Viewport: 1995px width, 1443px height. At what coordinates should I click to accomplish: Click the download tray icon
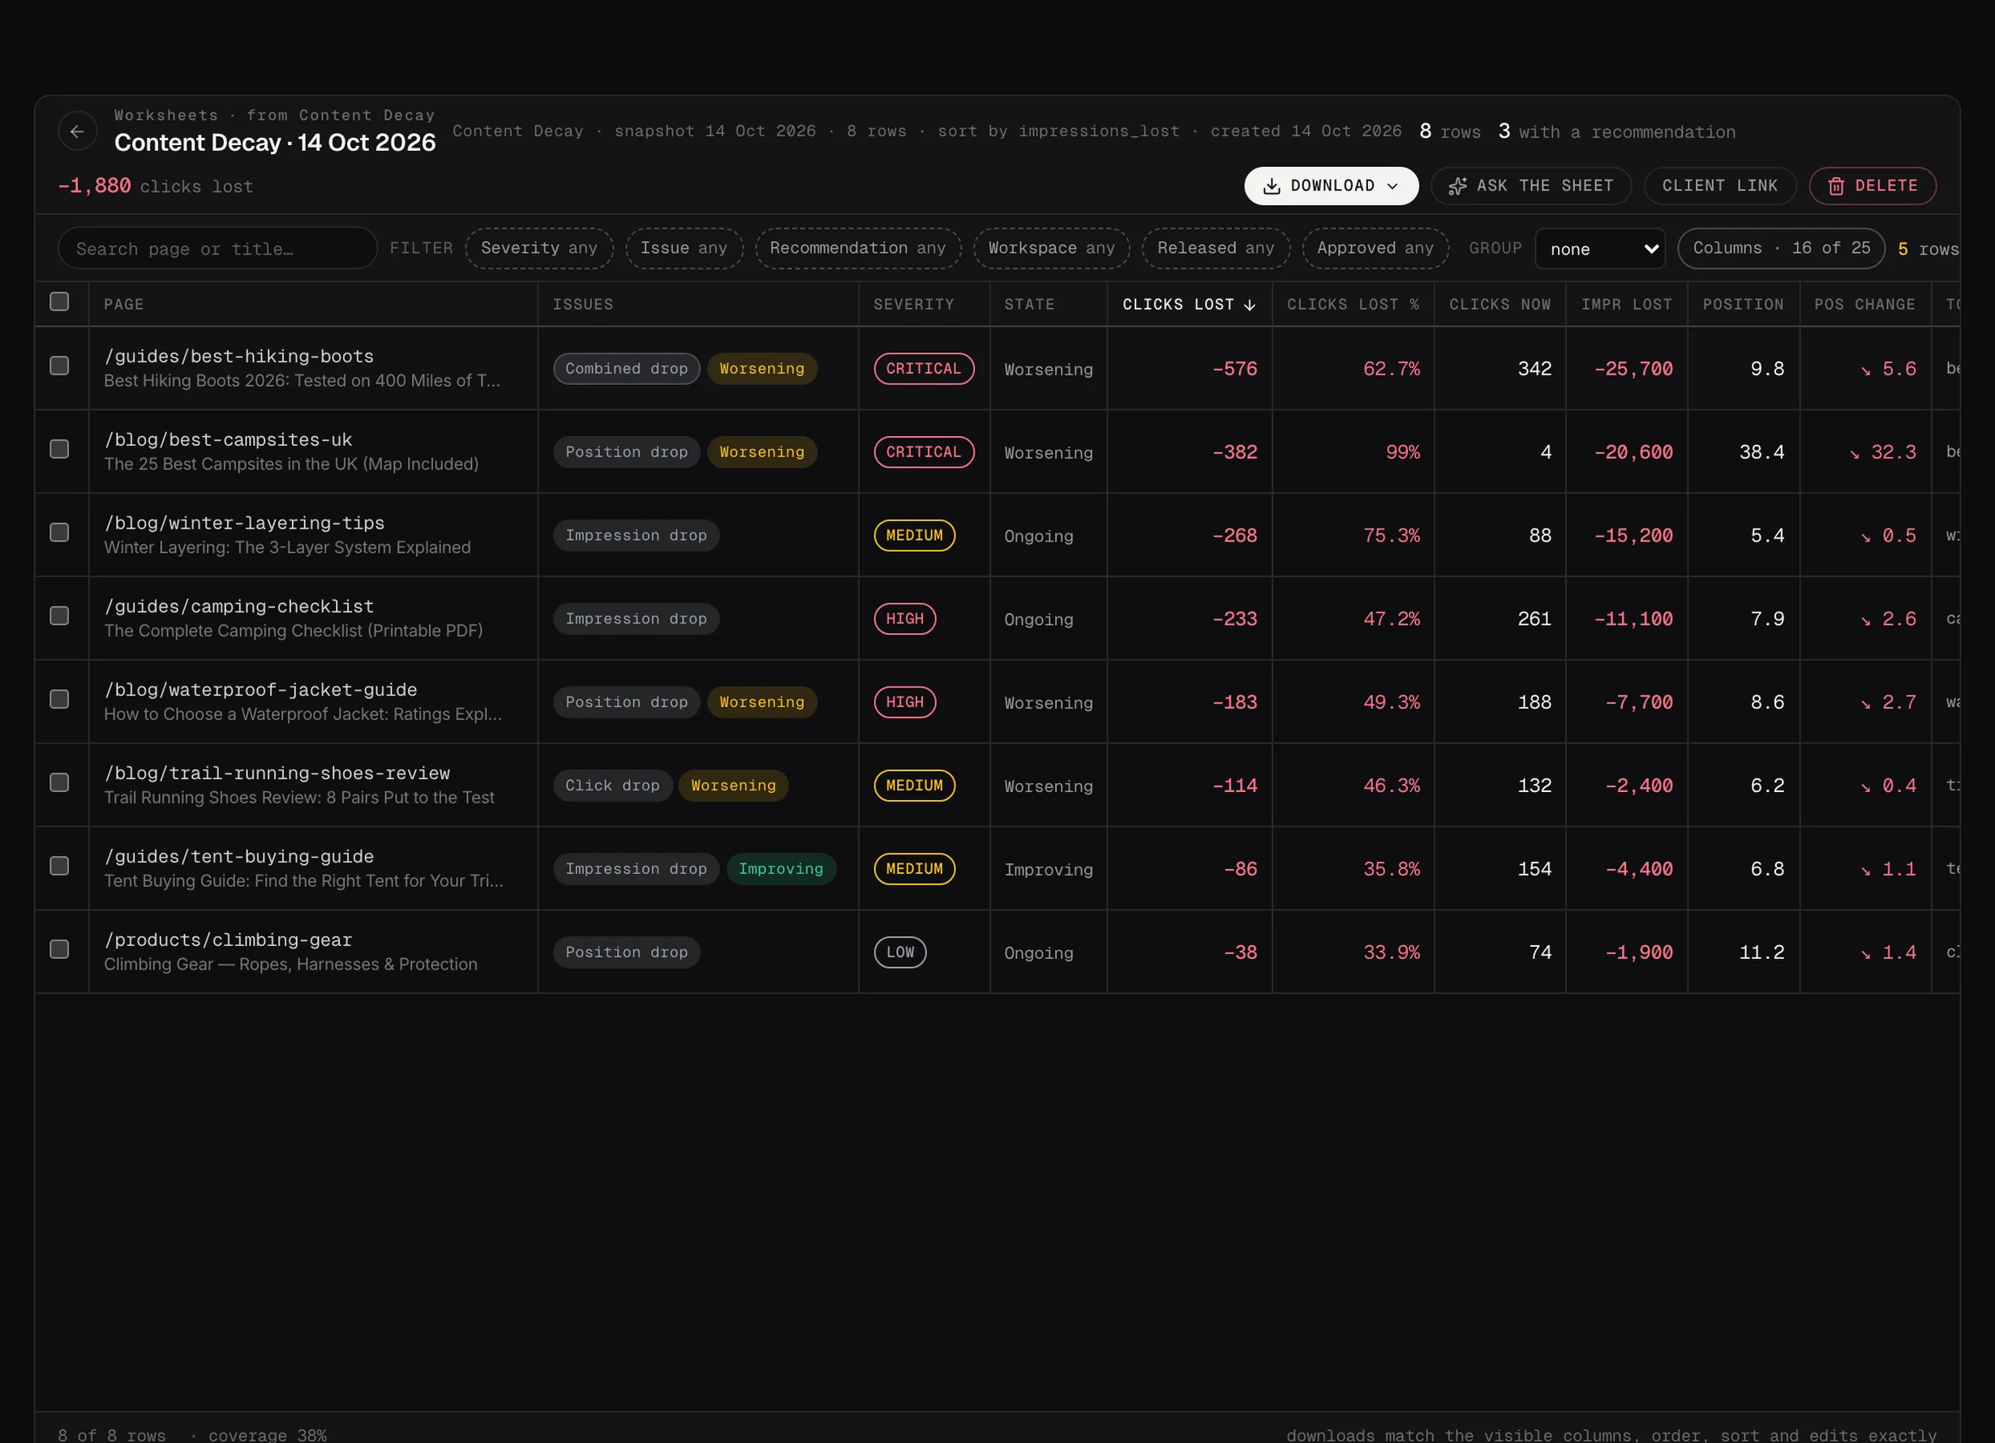click(1271, 186)
